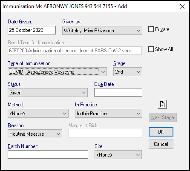The image size is (190, 171).
Task: Expand the Site dropdown
Action: 118,155
